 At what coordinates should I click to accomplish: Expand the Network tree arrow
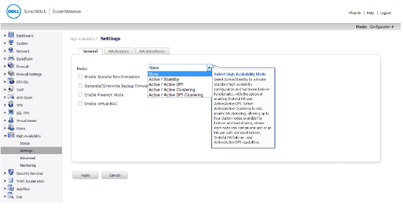tap(5, 51)
